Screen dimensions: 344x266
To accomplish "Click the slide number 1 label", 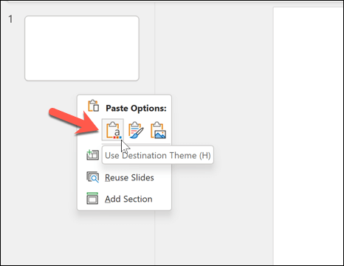I will click(10, 19).
